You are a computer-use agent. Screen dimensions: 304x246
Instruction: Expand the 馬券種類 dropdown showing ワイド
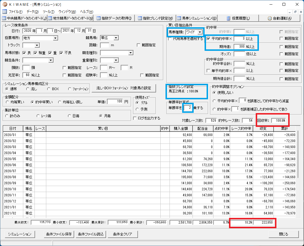[x=200, y=32]
